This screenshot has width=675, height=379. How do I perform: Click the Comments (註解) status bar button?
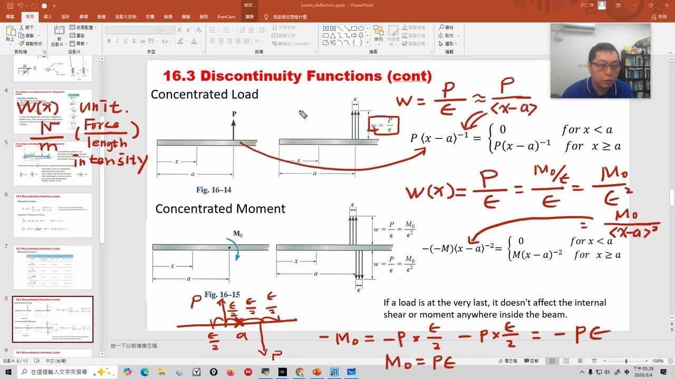pos(532,361)
